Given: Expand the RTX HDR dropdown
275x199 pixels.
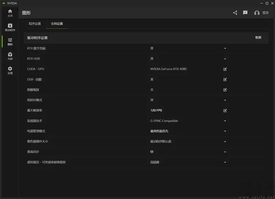Looking at the screenshot, I should click(x=225, y=59).
